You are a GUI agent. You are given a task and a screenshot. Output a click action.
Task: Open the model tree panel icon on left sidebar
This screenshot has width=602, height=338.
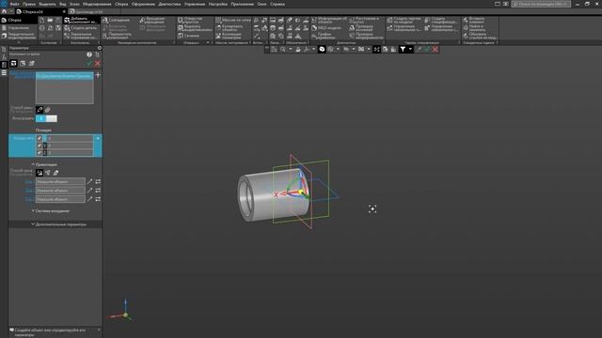(x=4, y=49)
